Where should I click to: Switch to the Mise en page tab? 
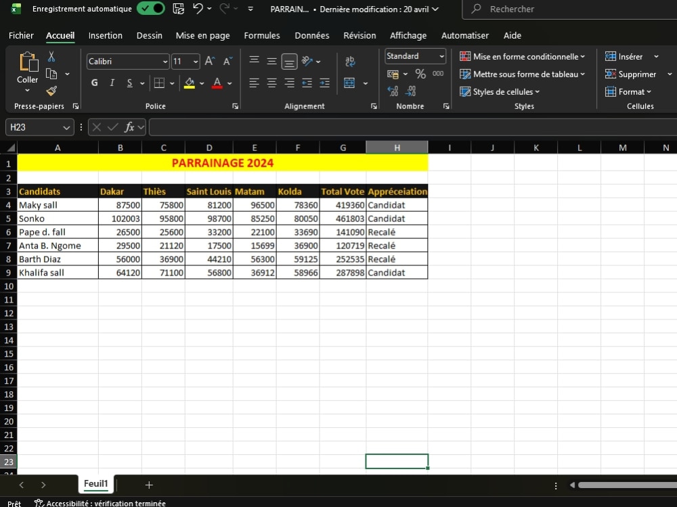coord(202,35)
